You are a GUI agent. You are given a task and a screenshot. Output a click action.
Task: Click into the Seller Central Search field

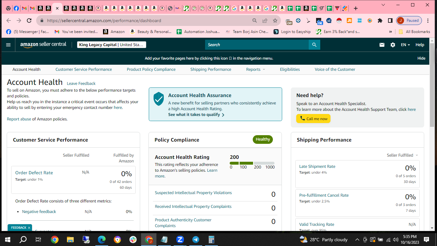point(257,45)
